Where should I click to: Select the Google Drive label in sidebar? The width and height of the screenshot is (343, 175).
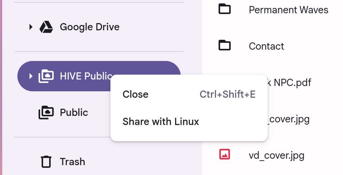90,27
